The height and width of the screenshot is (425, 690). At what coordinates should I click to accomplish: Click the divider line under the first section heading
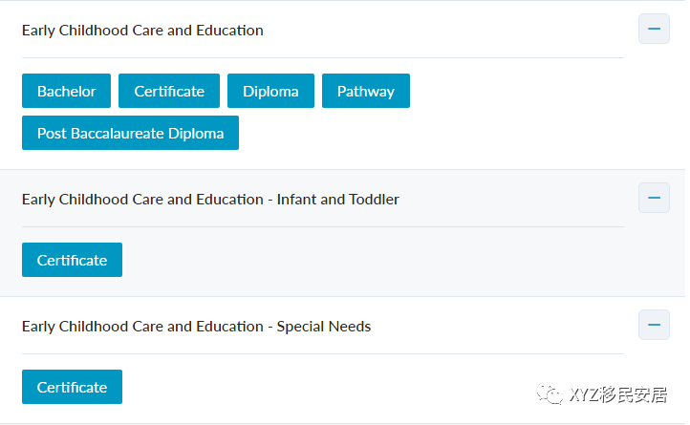pos(323,57)
